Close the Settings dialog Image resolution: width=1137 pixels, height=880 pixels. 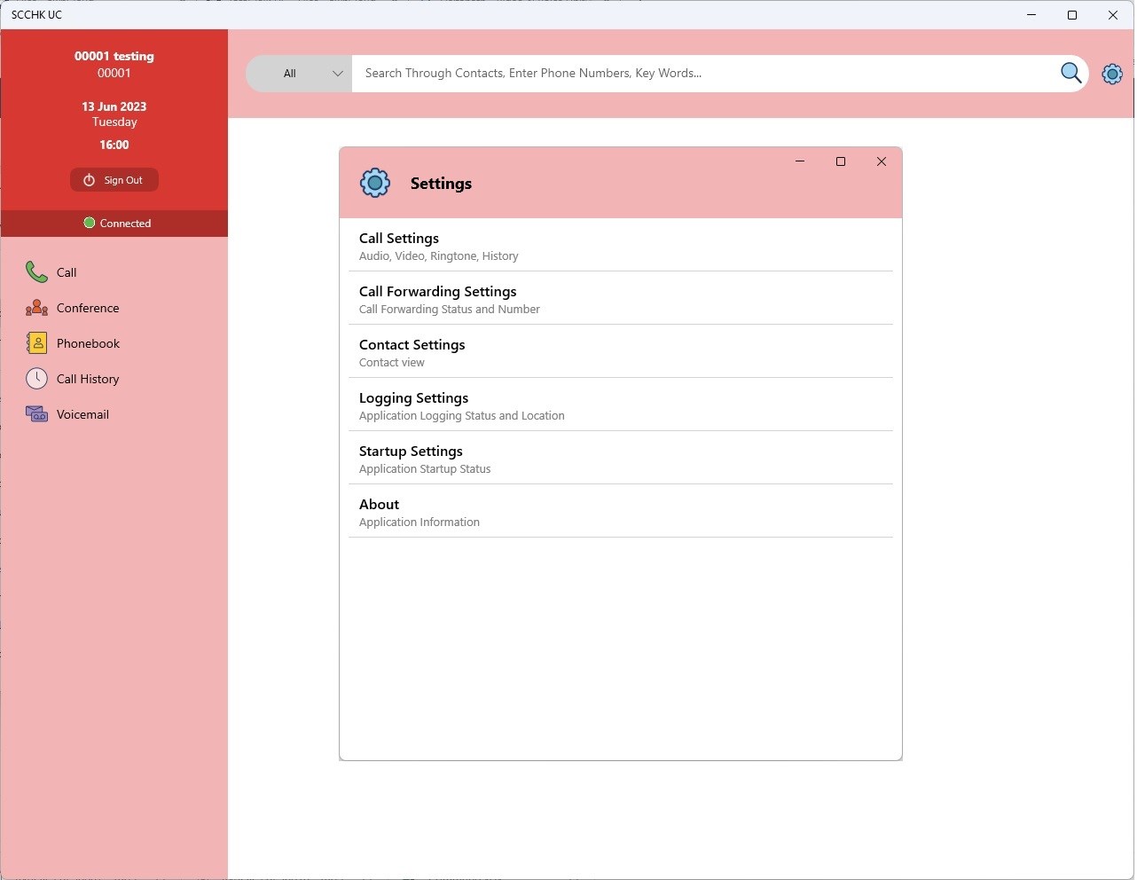point(881,161)
